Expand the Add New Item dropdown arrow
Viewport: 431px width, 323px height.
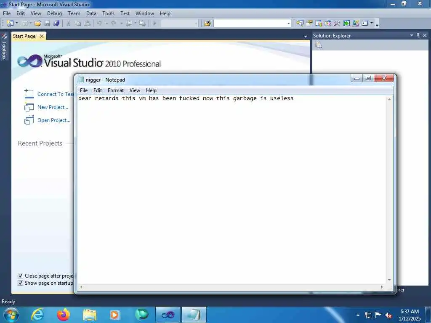[30, 24]
